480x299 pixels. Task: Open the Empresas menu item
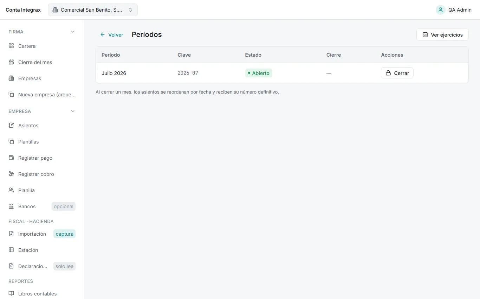42,78
